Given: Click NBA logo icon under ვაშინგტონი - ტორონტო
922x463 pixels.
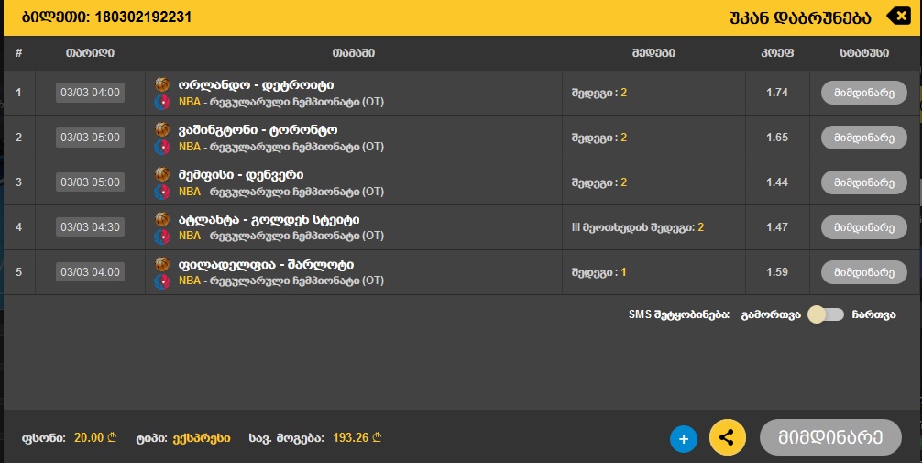Looking at the screenshot, I should click(x=161, y=147).
